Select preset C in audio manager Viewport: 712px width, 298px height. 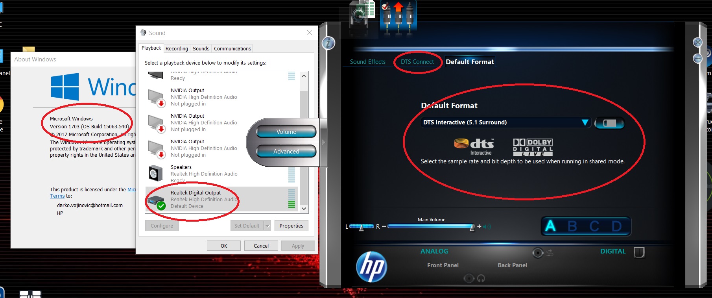594,226
